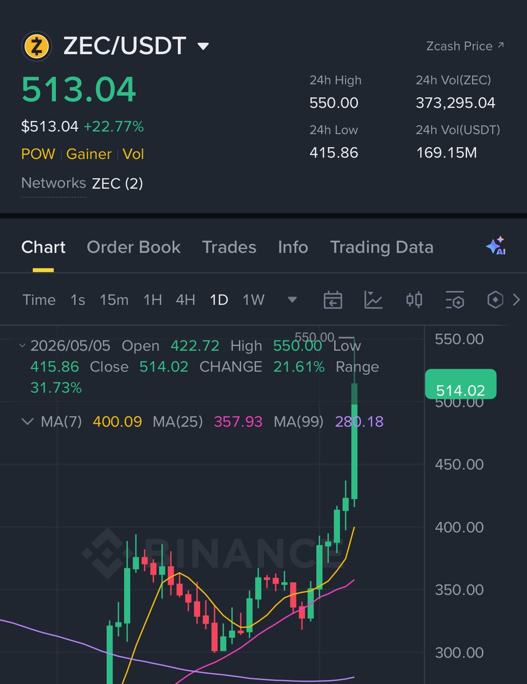Collapse the MA indicator row chevron
Viewport: 527px width, 684px height.
(x=27, y=422)
